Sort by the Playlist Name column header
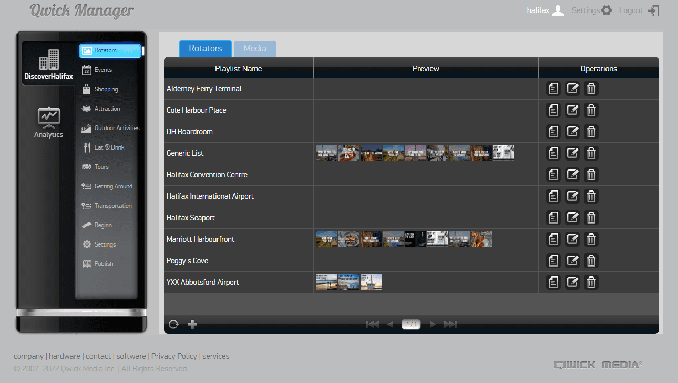678x383 pixels. 239,69
